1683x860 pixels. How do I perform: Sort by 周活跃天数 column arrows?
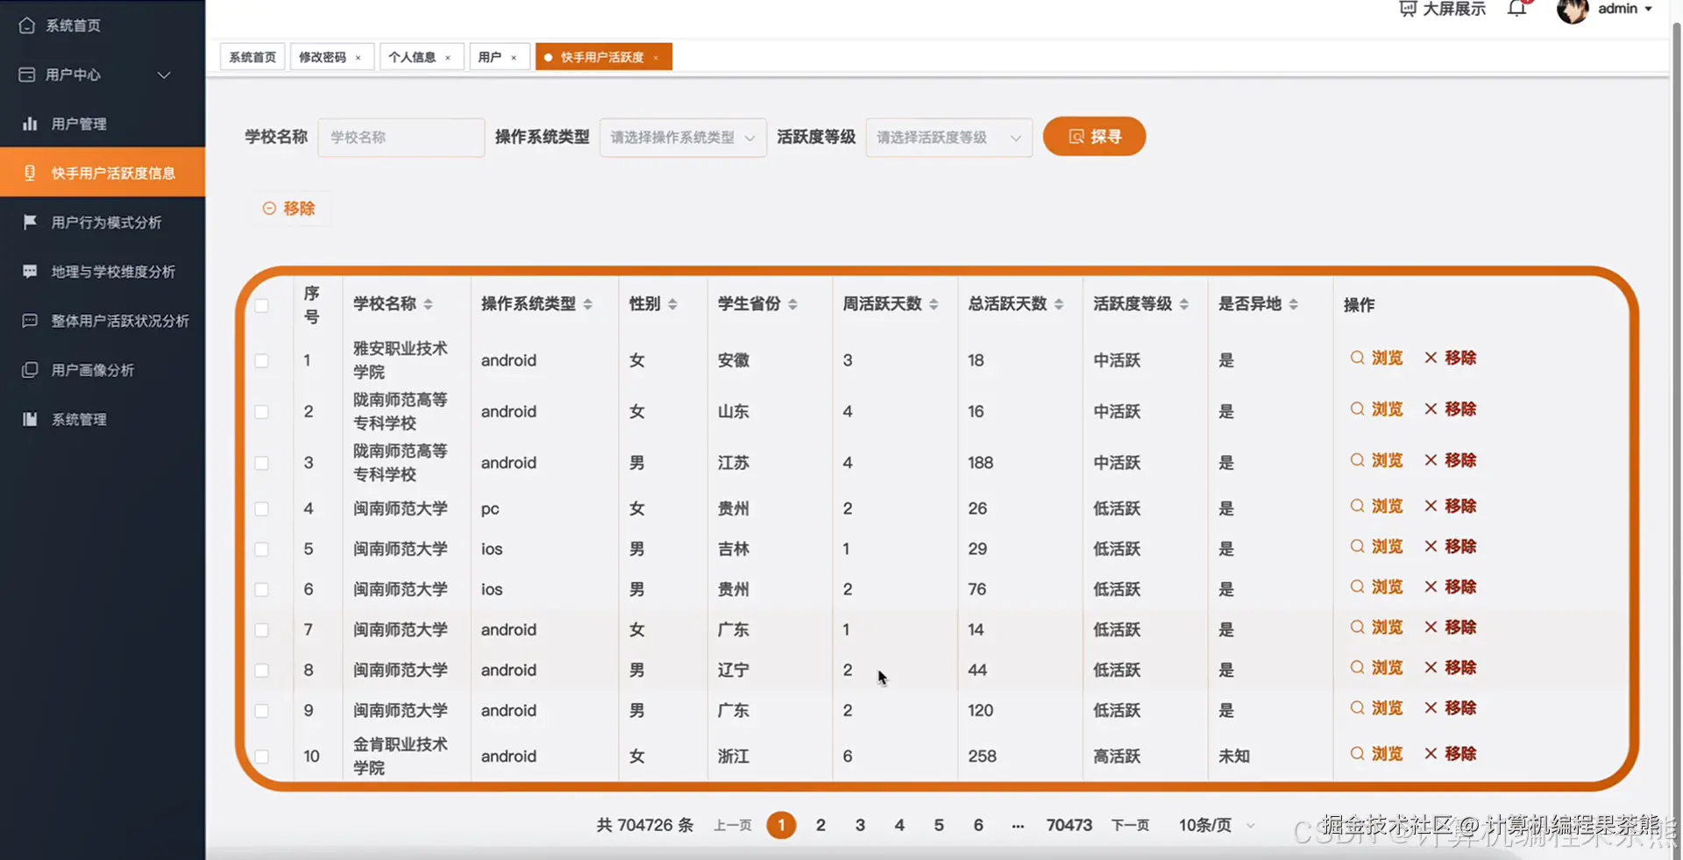(x=934, y=304)
